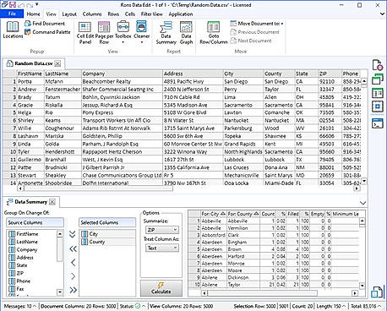Open the Cleaner tool
Screen dimensions: 387x311
click(x=141, y=32)
